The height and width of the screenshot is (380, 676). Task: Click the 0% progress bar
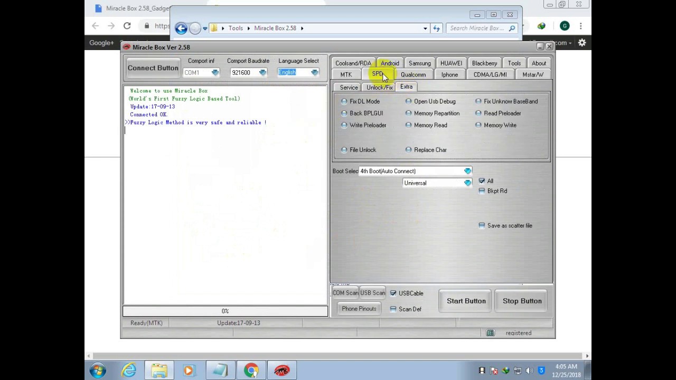coord(226,311)
